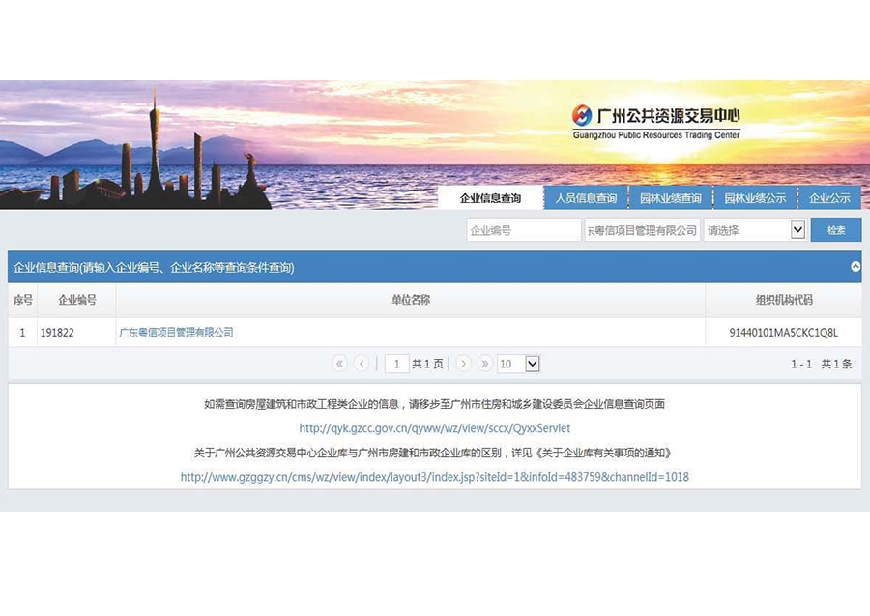Click the company name search field

tap(642, 230)
